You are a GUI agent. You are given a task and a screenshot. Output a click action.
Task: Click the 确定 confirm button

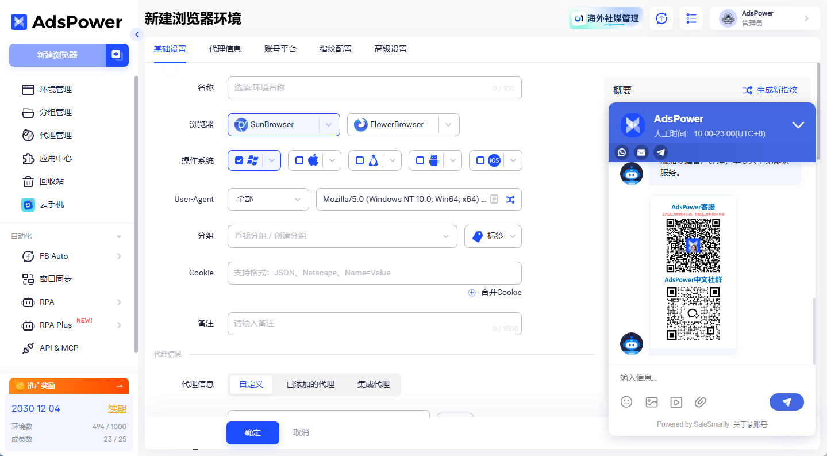click(252, 432)
